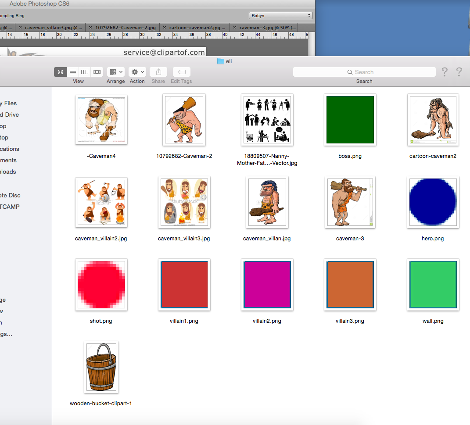Viewport: 470px width, 425px height.
Task: Switch Finder to icon view
Action: pos(61,72)
